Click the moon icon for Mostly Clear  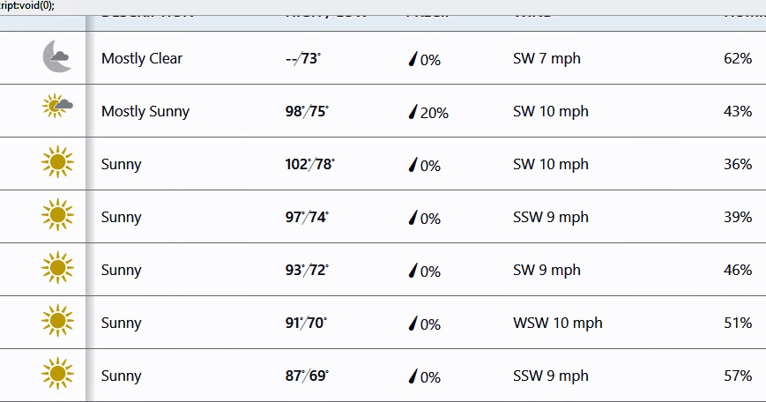point(56,58)
